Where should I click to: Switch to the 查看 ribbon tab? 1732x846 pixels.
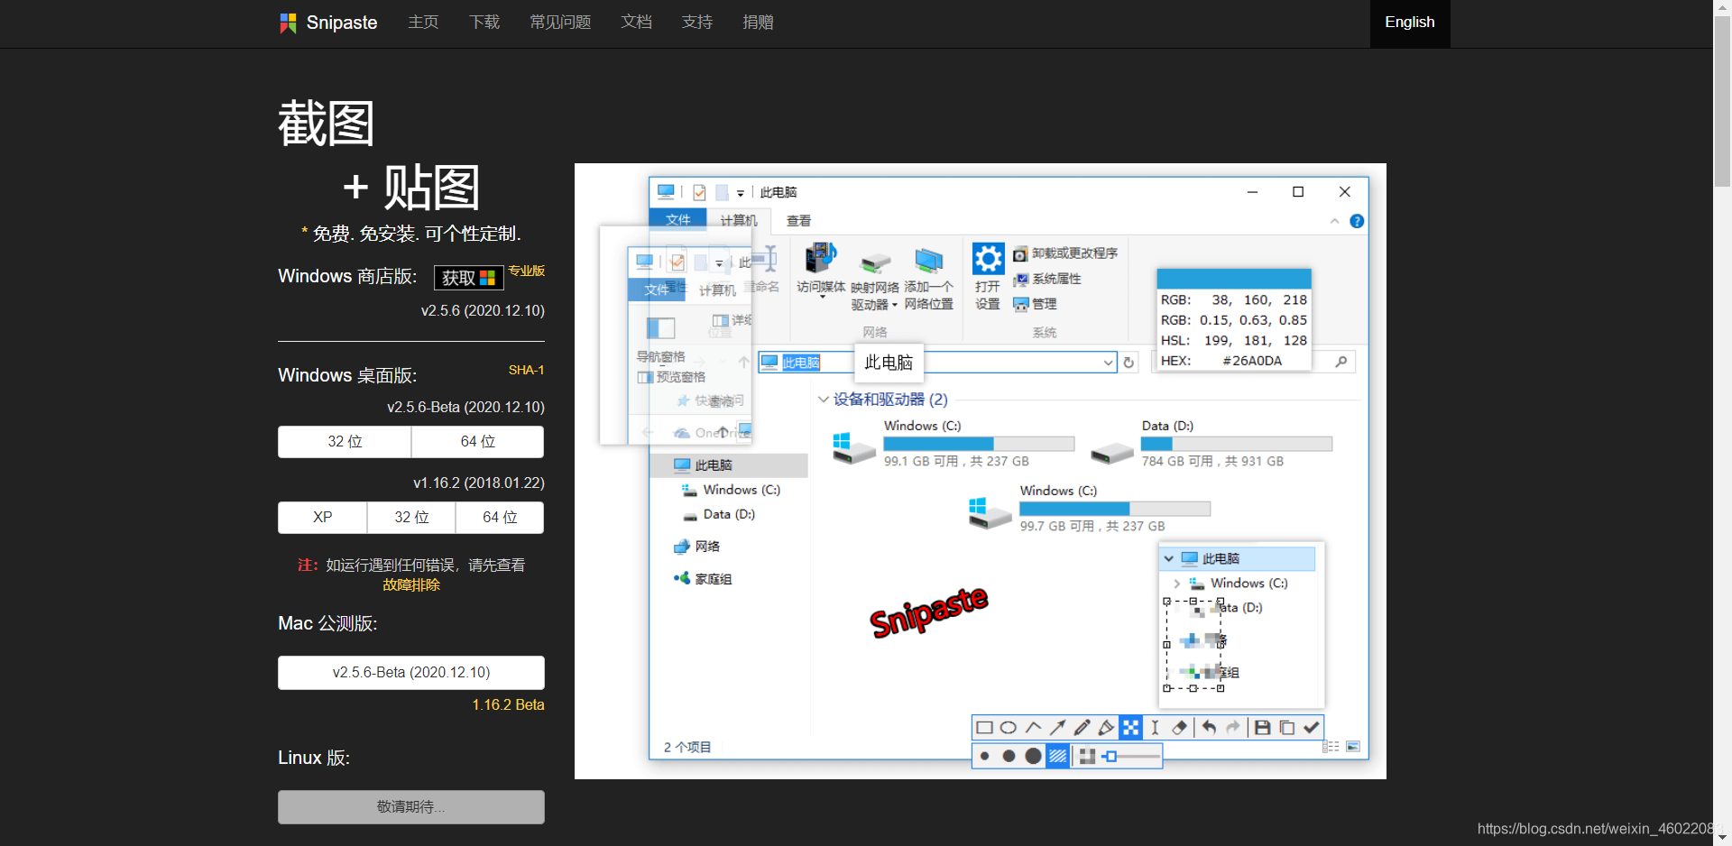[x=798, y=221]
